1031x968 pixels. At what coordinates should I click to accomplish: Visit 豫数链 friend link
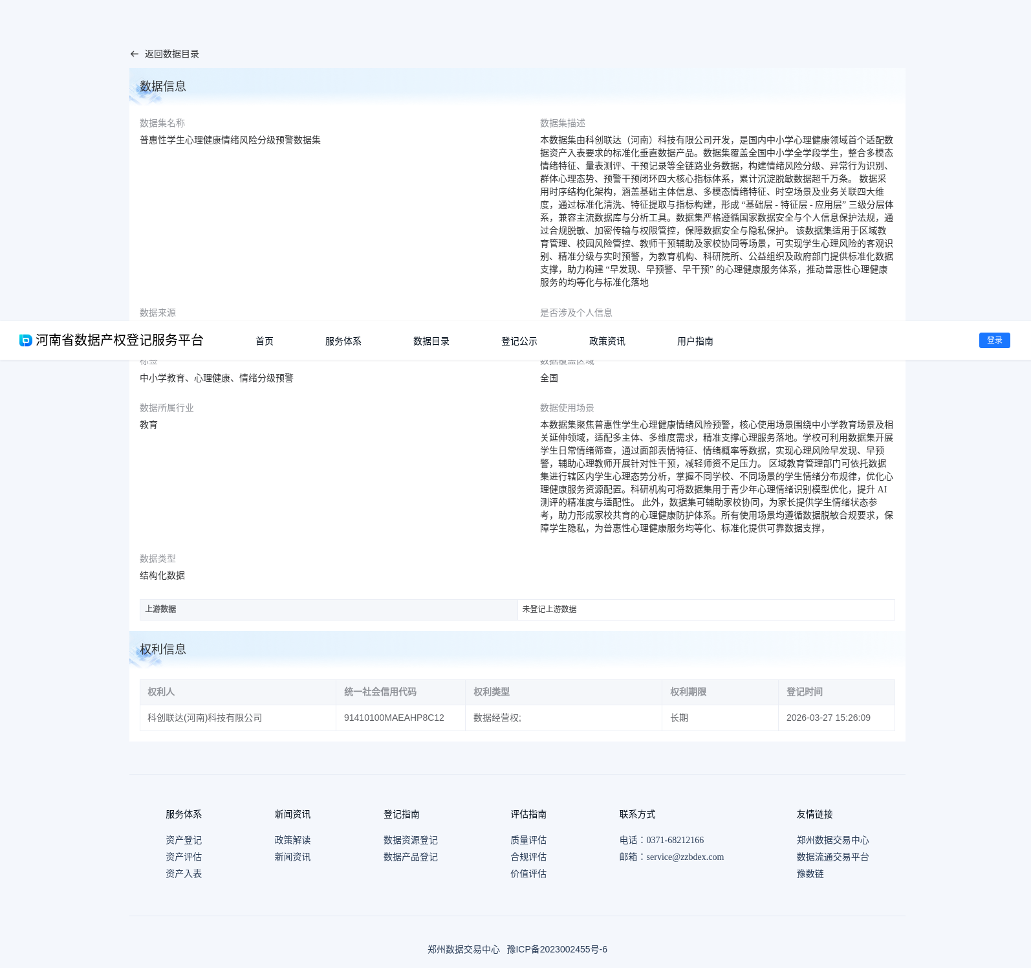[810, 874]
